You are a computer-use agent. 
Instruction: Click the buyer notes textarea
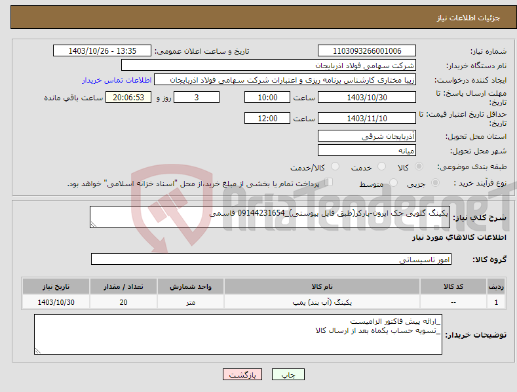click(238, 334)
